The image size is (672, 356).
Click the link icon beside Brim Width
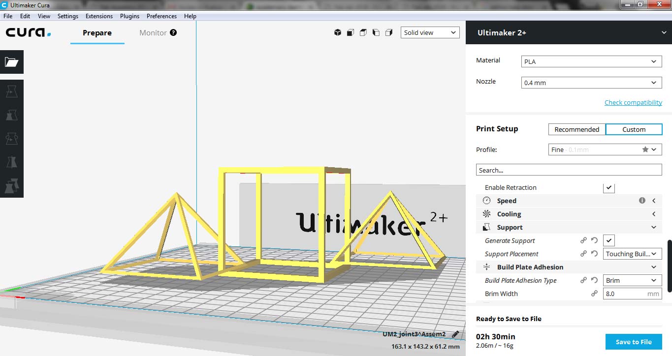(x=594, y=294)
